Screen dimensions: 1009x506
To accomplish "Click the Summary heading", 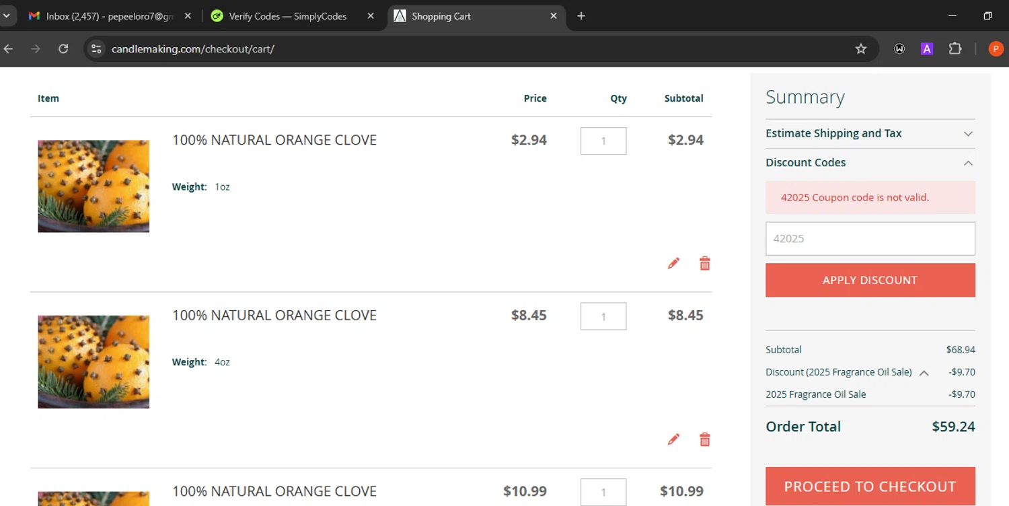I will [805, 98].
